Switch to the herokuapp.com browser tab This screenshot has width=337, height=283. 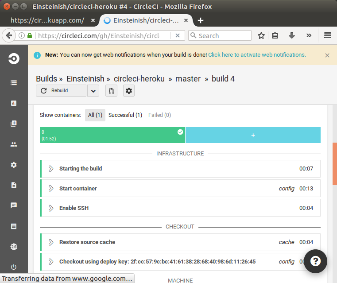point(47,20)
